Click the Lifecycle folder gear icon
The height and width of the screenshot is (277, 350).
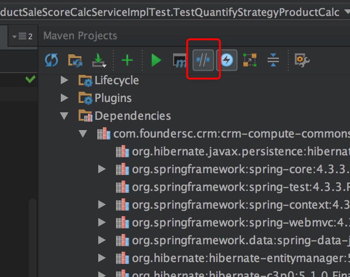tap(85, 80)
